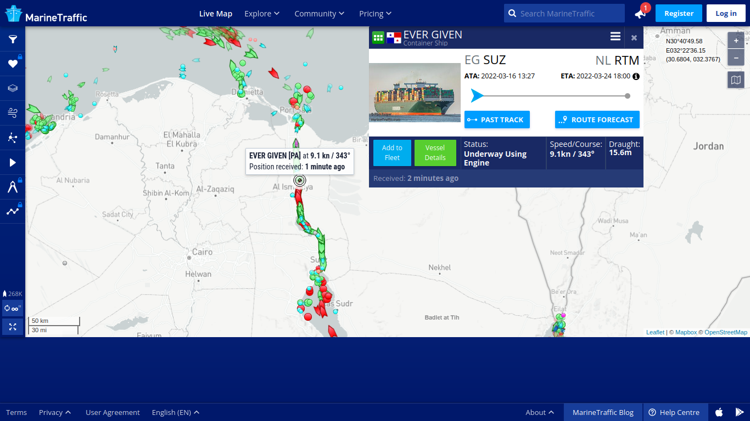Click the OpenStreetMap attribution link
Screen dimensions: 750x421
726,332
